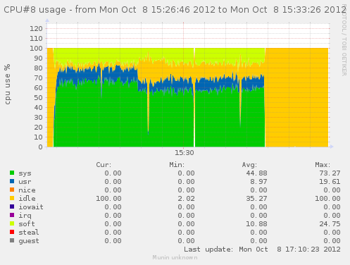Click the yellow idle legend swatch
This screenshot has height=265, width=350.
click(12, 198)
